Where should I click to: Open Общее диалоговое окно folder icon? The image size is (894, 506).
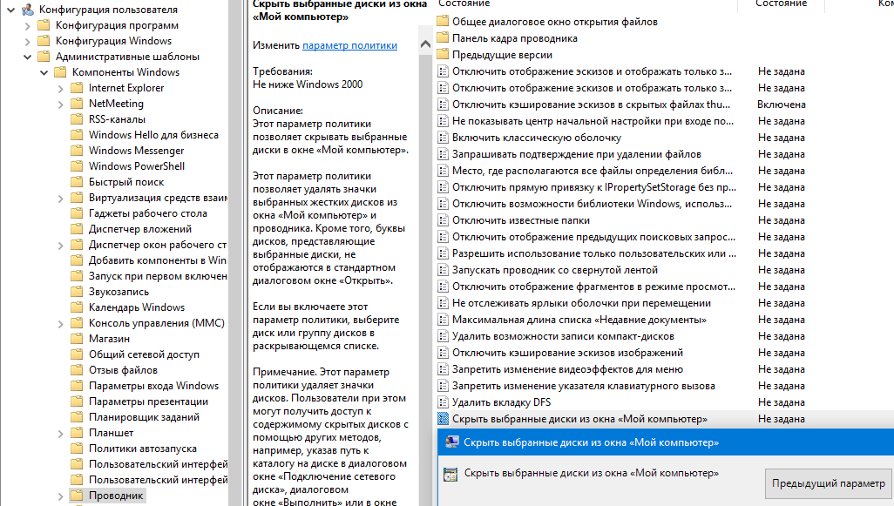click(x=443, y=22)
